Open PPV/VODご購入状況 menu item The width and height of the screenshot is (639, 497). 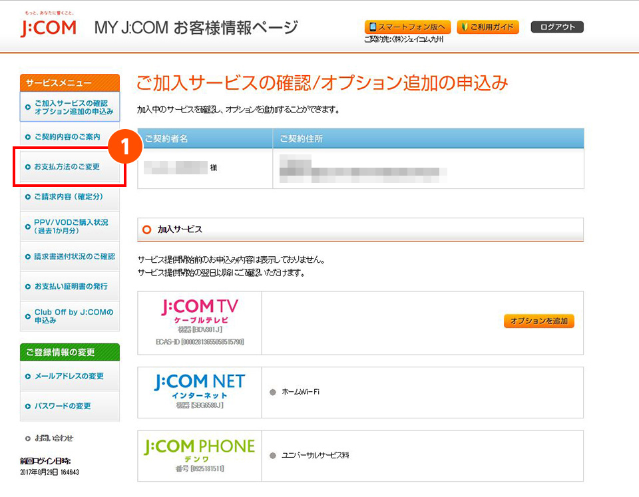click(x=70, y=226)
